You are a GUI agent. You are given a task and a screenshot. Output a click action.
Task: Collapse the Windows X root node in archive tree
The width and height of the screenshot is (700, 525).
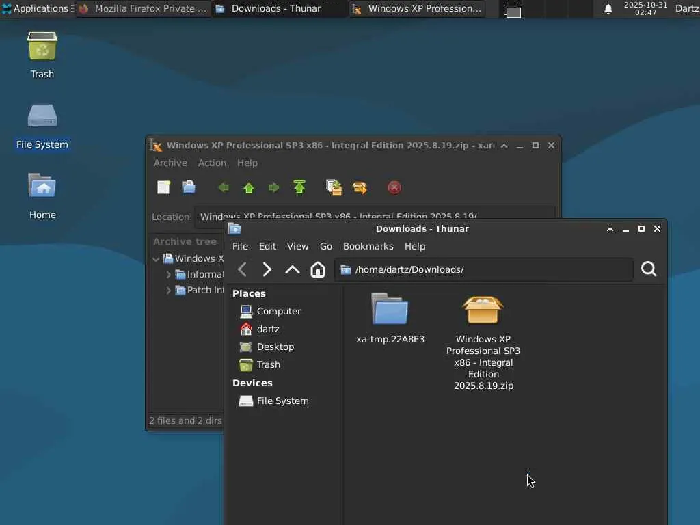click(x=156, y=259)
